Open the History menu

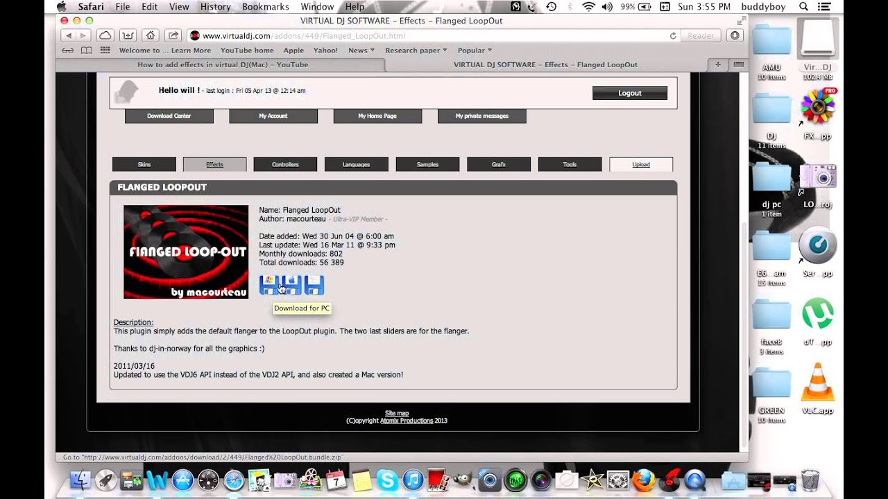tap(215, 6)
